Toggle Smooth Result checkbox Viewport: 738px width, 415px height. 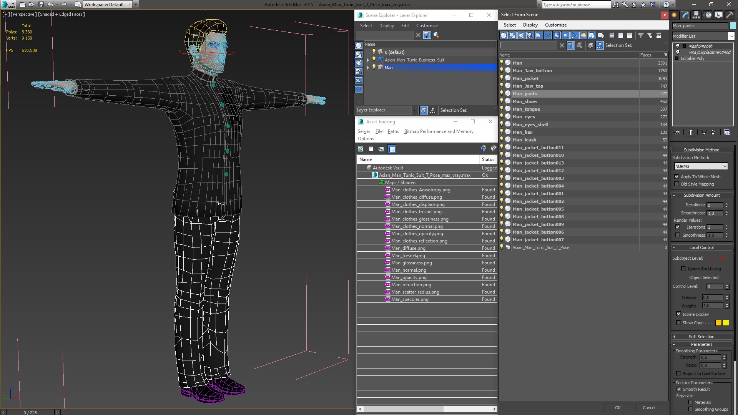pos(679,389)
